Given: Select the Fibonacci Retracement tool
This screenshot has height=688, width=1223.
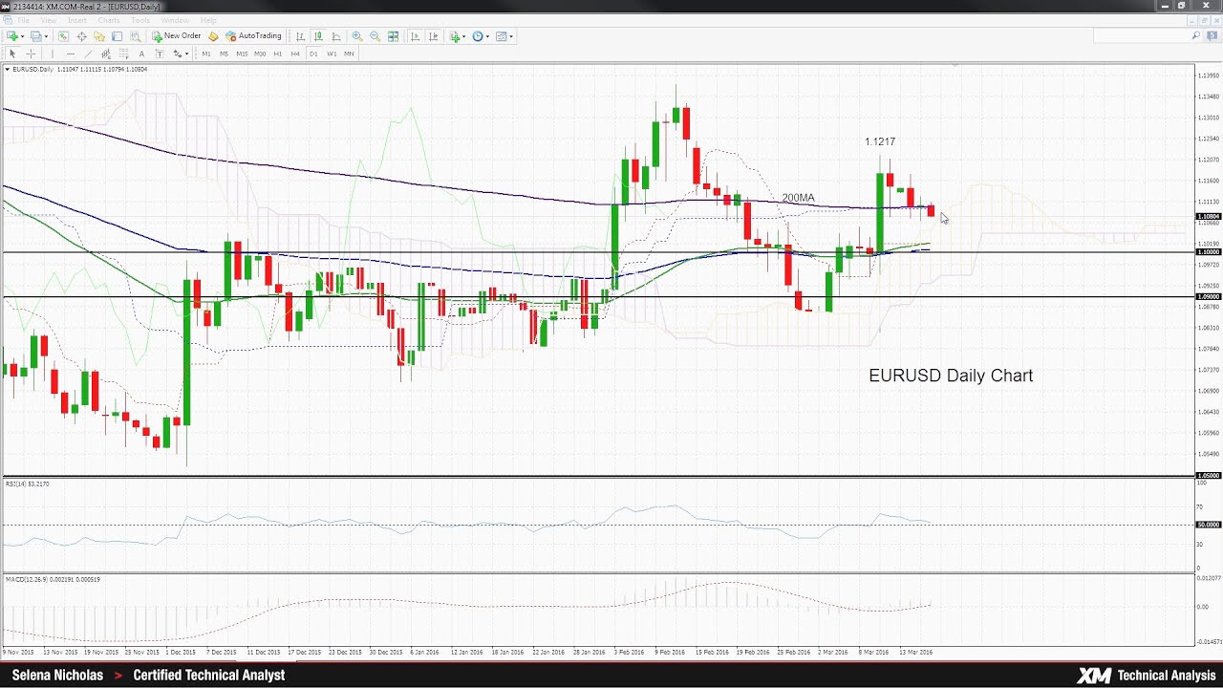Looking at the screenshot, I should [x=124, y=54].
